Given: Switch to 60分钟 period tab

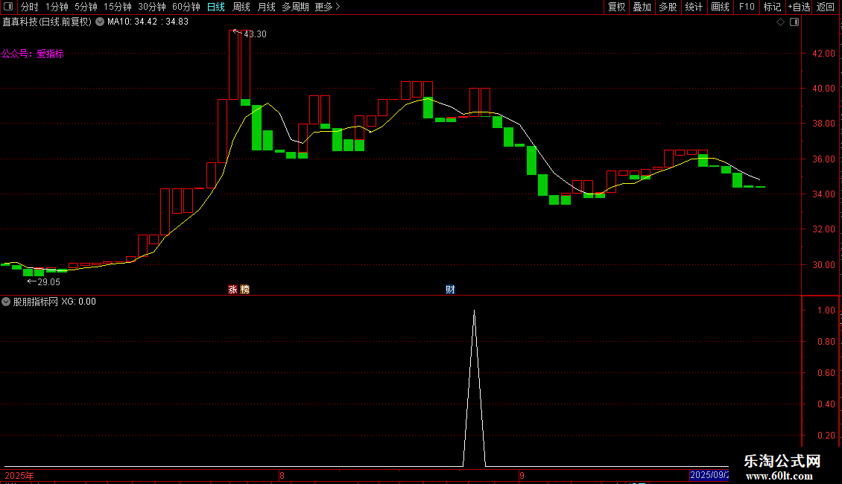Looking at the screenshot, I should [x=186, y=7].
